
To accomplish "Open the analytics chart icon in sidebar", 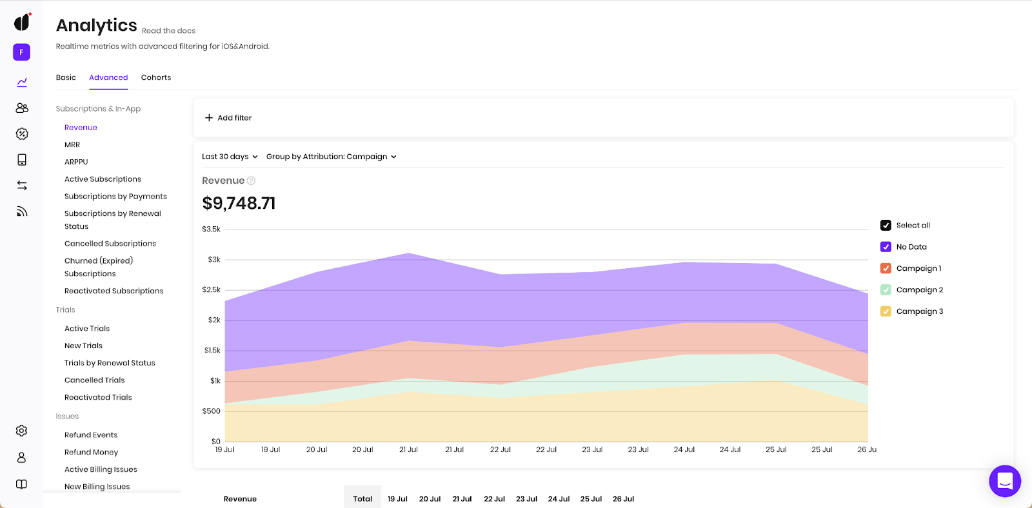I will [x=22, y=83].
